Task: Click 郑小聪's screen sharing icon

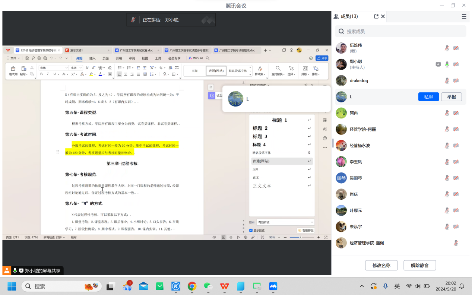Action: [438, 64]
